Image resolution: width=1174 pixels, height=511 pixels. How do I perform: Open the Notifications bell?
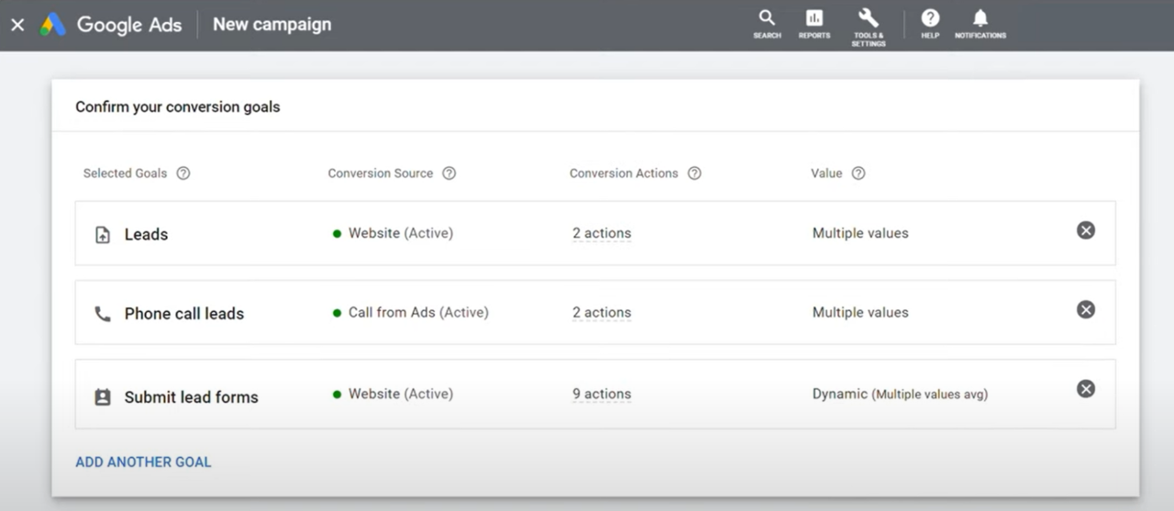click(x=980, y=23)
